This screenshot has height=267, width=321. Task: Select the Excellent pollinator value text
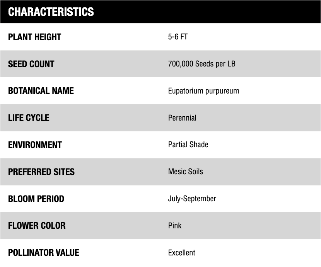click(x=181, y=252)
